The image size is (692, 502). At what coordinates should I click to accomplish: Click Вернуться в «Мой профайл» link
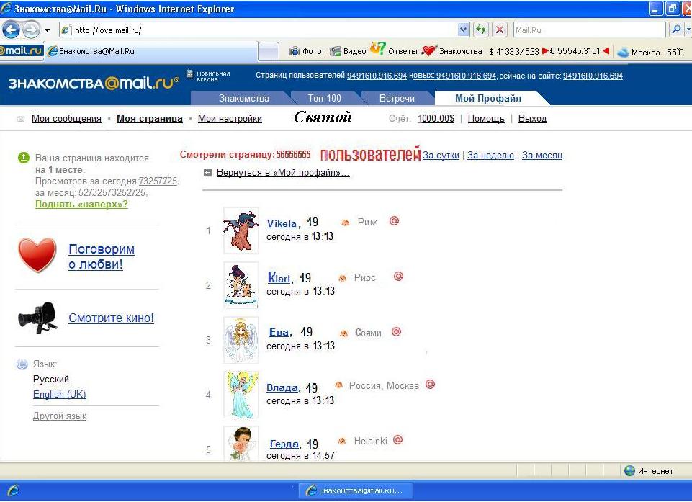pyautogui.click(x=283, y=173)
